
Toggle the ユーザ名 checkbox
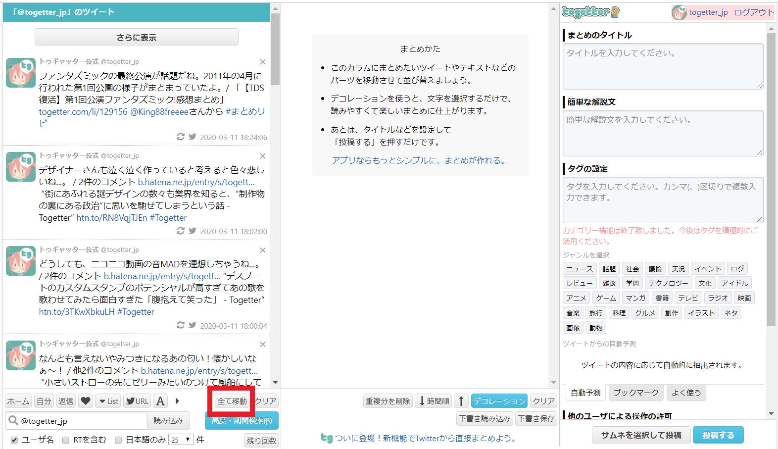(x=14, y=440)
